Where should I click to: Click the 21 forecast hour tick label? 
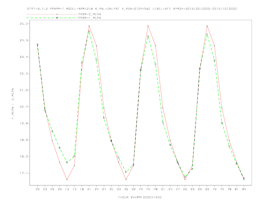tap(89, 189)
